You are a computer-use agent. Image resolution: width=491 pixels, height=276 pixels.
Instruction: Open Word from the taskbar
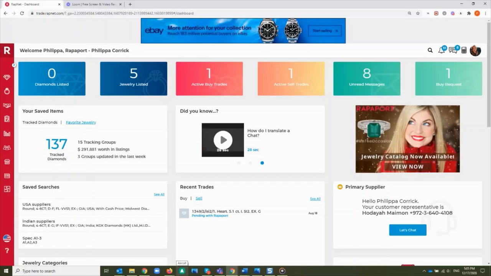(x=244, y=271)
